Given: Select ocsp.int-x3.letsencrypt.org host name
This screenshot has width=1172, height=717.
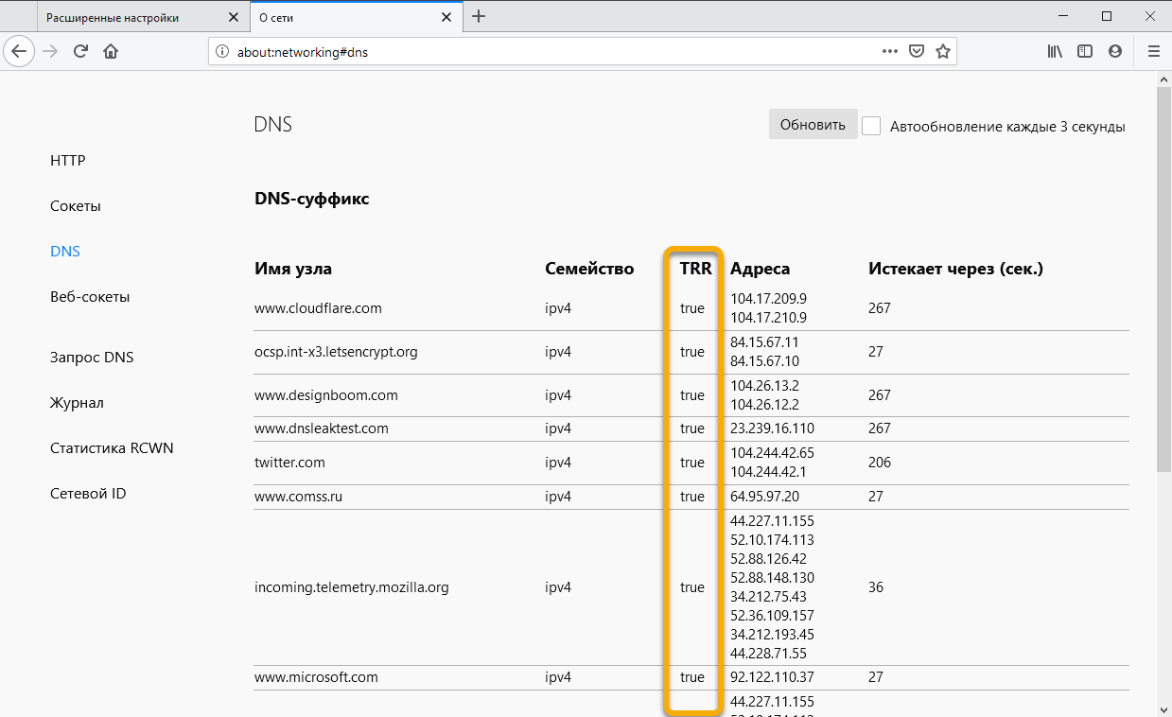Looking at the screenshot, I should (336, 352).
